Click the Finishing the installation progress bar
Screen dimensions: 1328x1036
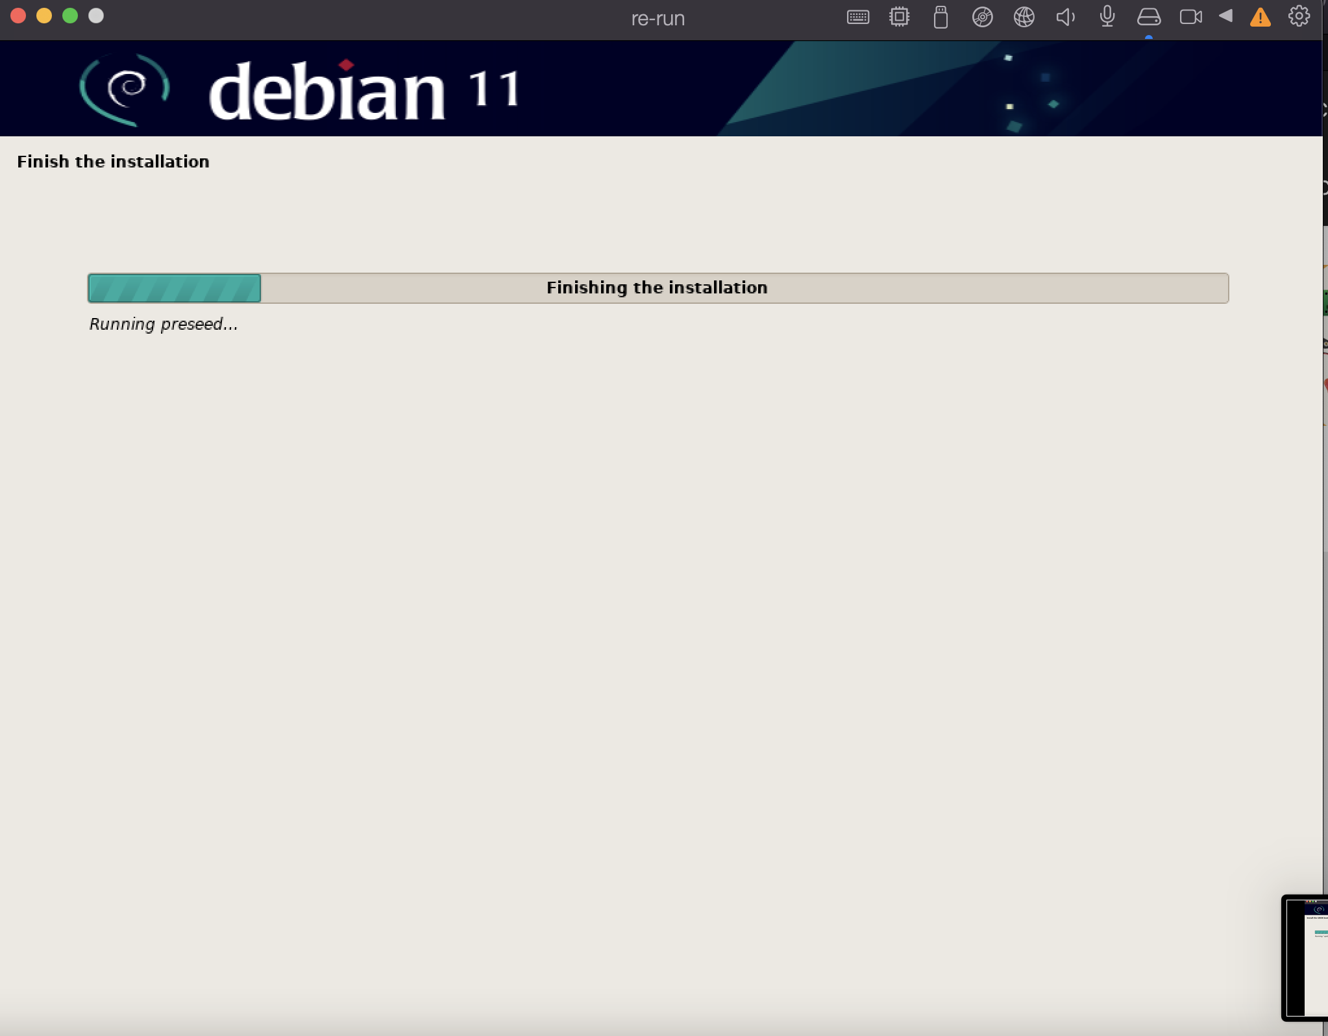click(x=658, y=288)
